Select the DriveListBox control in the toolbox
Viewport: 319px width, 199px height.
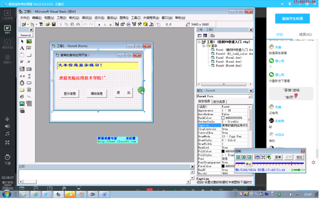[29, 83]
